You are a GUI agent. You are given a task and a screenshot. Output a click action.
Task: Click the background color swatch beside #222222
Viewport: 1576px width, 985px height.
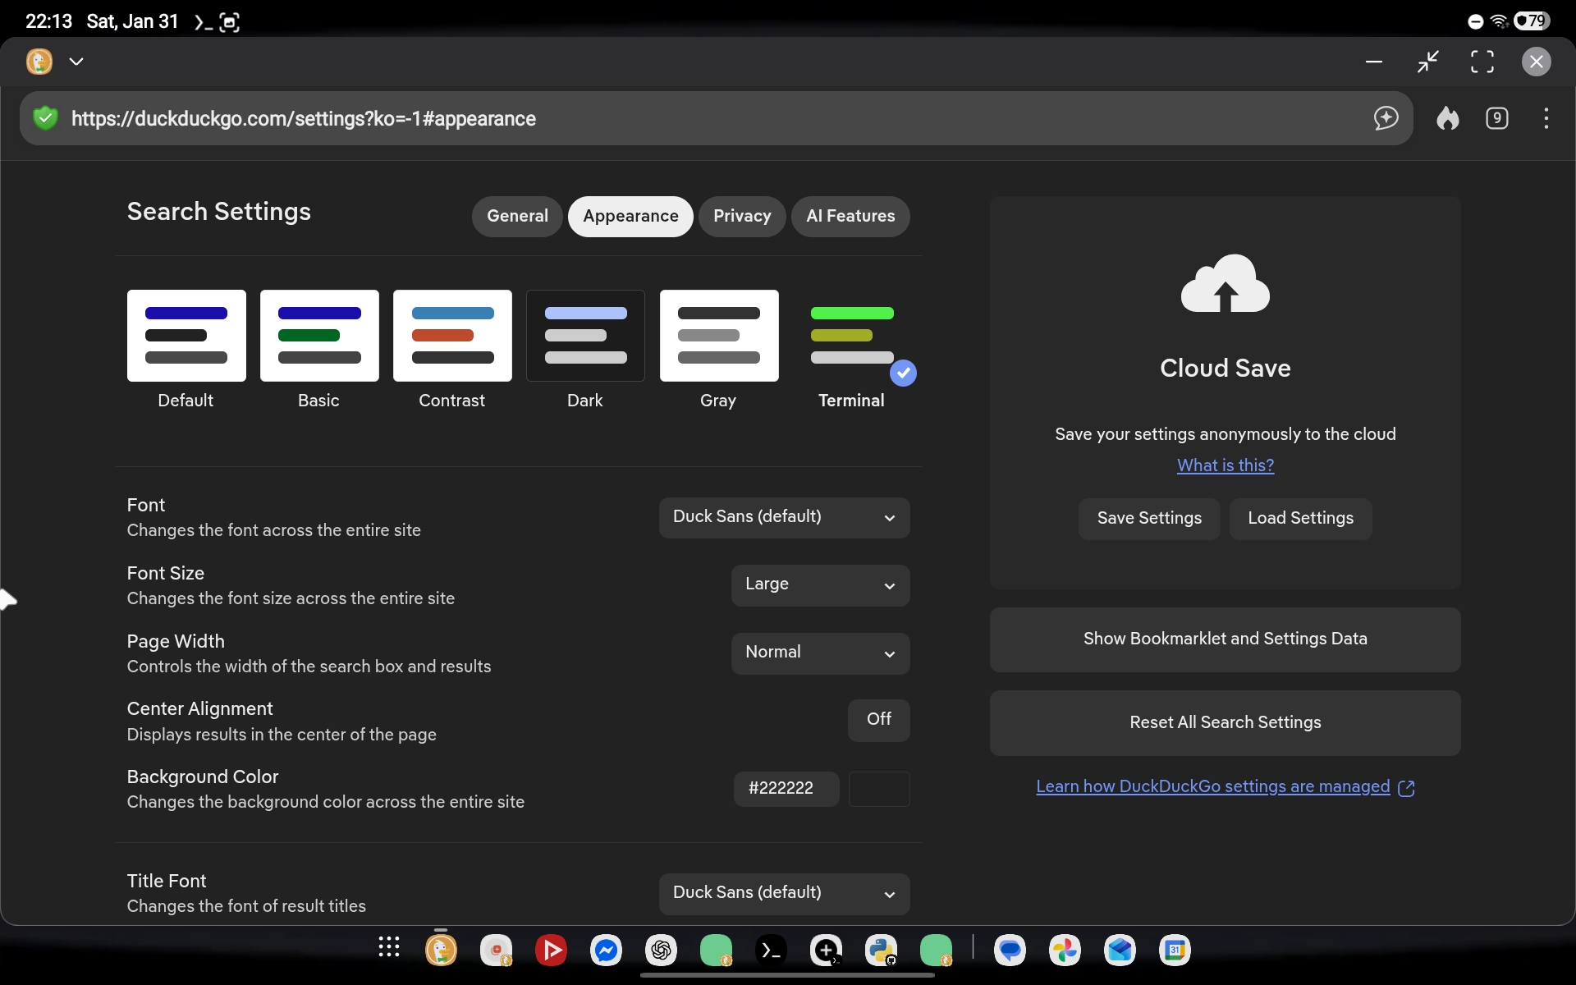(x=879, y=789)
